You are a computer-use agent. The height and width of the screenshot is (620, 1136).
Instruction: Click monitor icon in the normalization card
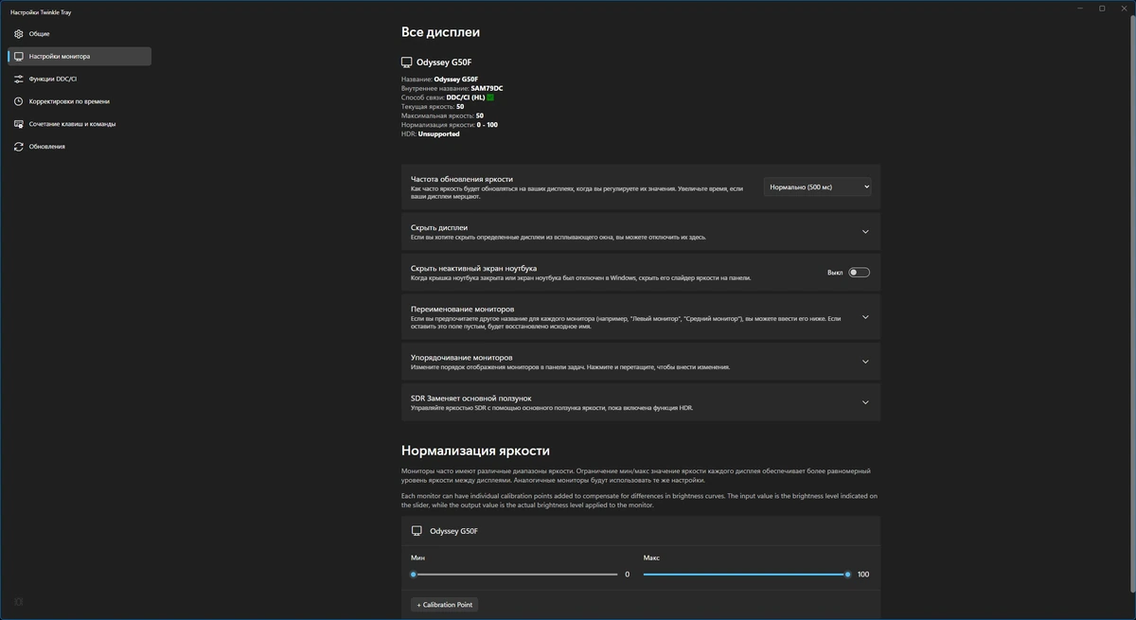pyautogui.click(x=417, y=531)
